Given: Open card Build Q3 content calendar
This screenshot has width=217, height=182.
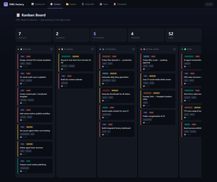Looking at the screenshot, I should [76, 81].
